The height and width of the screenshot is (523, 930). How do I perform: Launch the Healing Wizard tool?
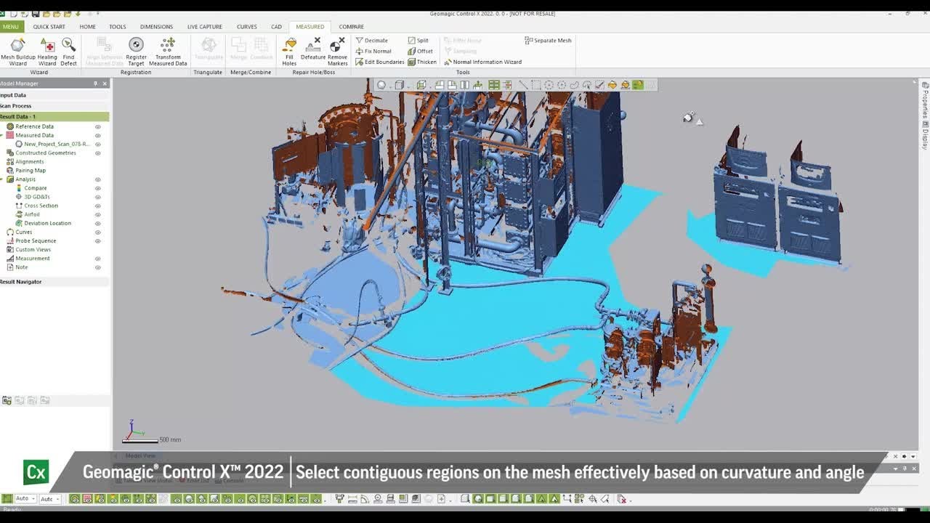point(47,52)
